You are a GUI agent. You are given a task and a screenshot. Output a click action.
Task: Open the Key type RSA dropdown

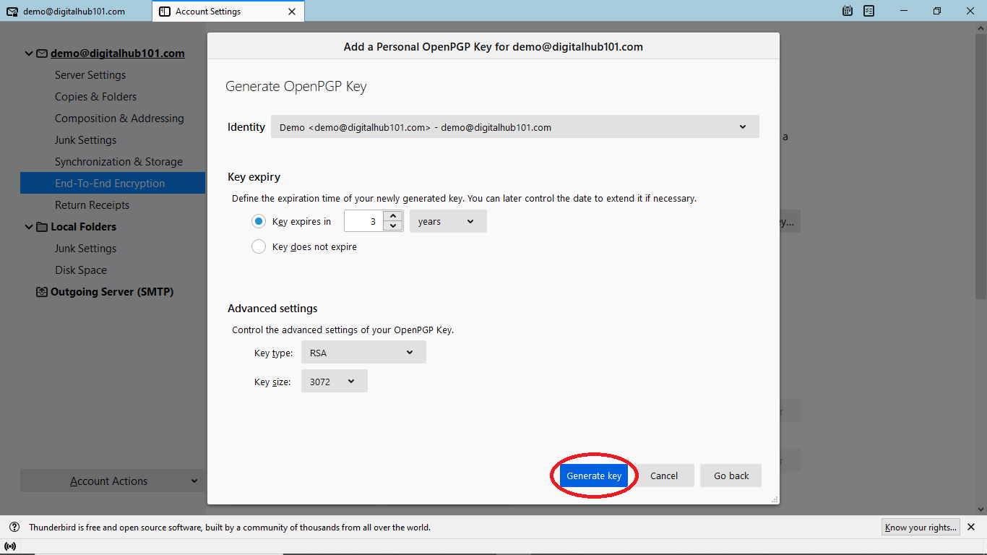click(x=363, y=352)
